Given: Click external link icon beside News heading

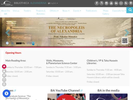Looking at the screenshot, I should [x=15, y=91].
